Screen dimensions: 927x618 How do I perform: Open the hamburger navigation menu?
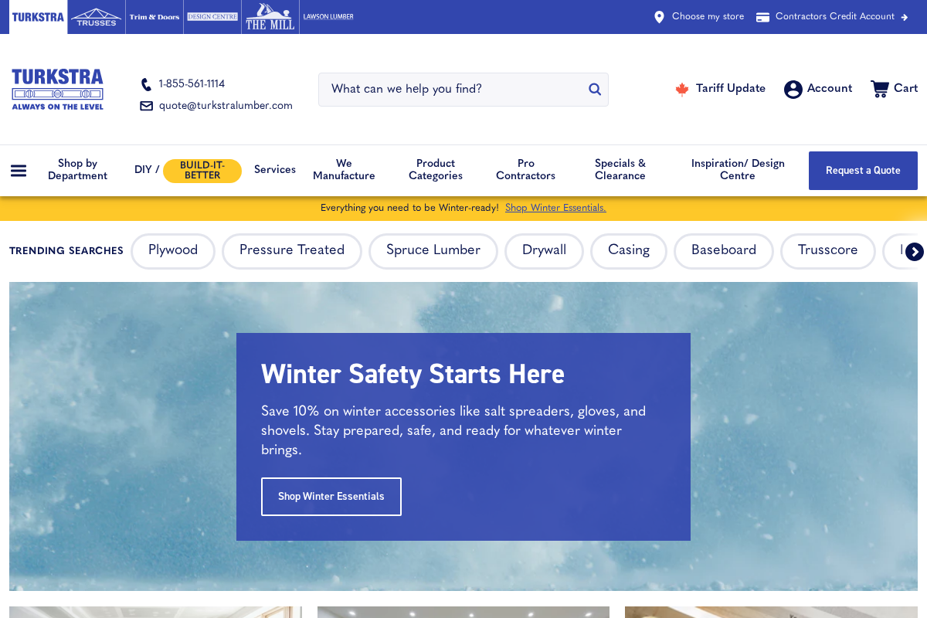pyautogui.click(x=19, y=171)
